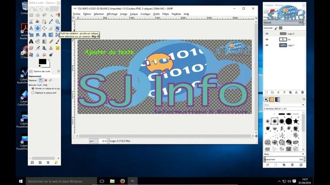Select the Clone stamp tool
This screenshot has height=185, width=330.
point(51,48)
